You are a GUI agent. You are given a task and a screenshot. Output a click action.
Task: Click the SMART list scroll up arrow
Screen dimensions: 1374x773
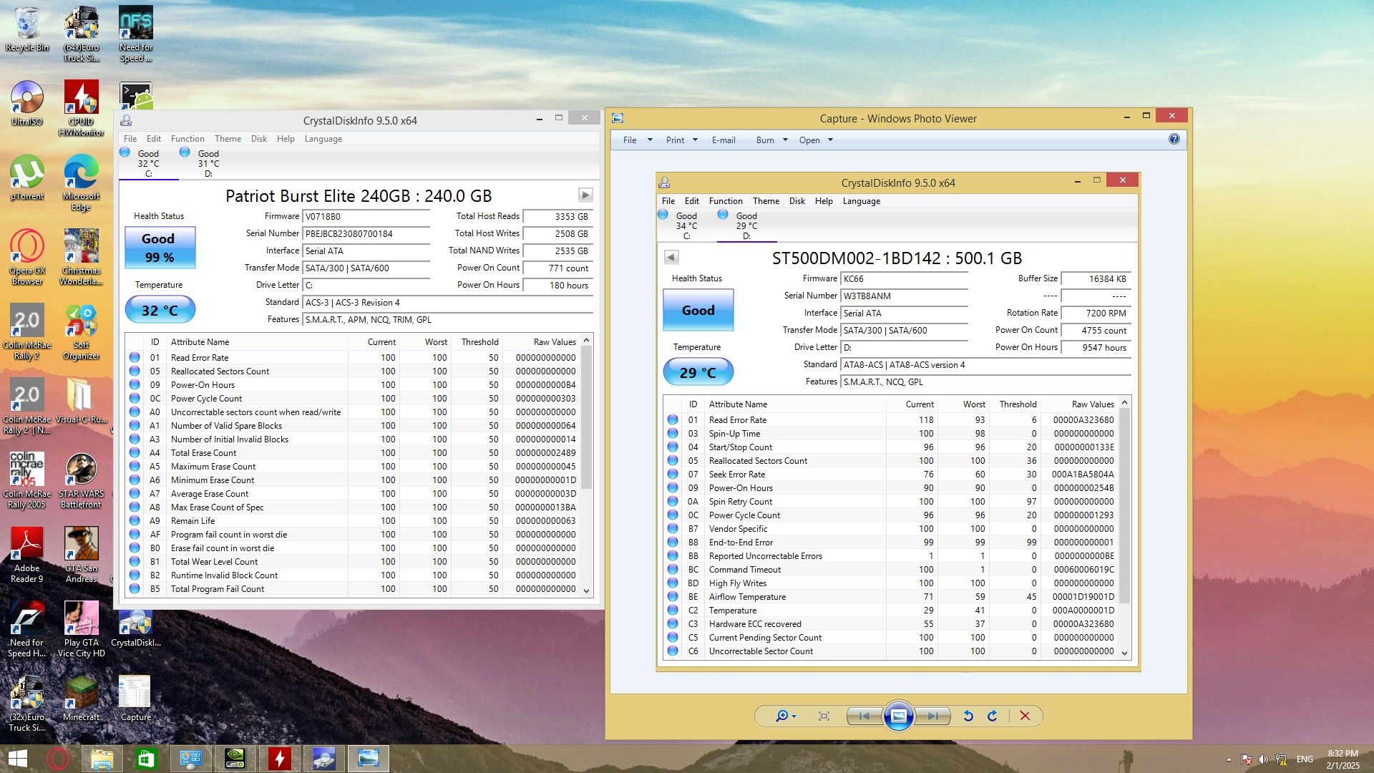[587, 340]
